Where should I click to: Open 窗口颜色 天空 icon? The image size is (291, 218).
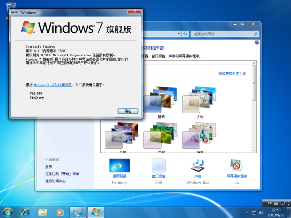tap(159, 166)
